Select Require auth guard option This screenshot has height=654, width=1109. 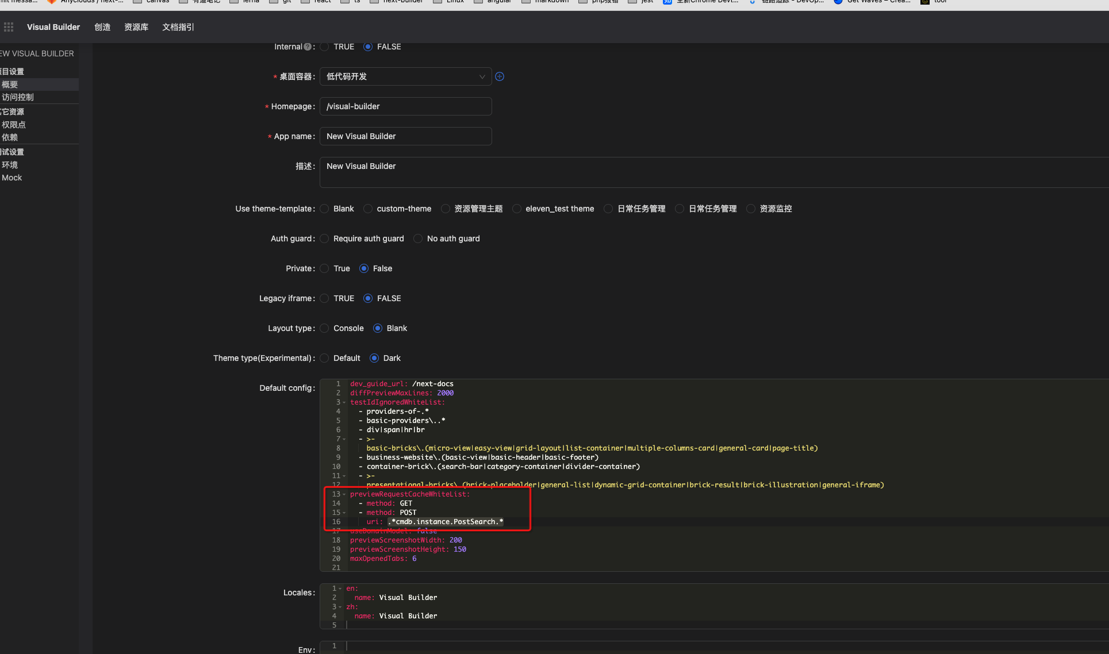pos(325,238)
